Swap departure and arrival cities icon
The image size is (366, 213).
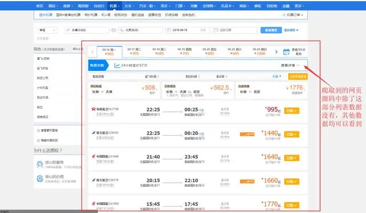(113, 30)
